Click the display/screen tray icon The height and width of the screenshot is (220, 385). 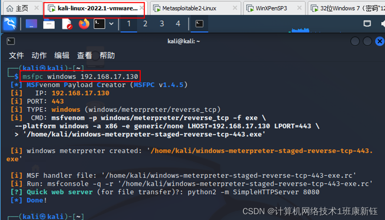pyautogui.click(x=367, y=24)
